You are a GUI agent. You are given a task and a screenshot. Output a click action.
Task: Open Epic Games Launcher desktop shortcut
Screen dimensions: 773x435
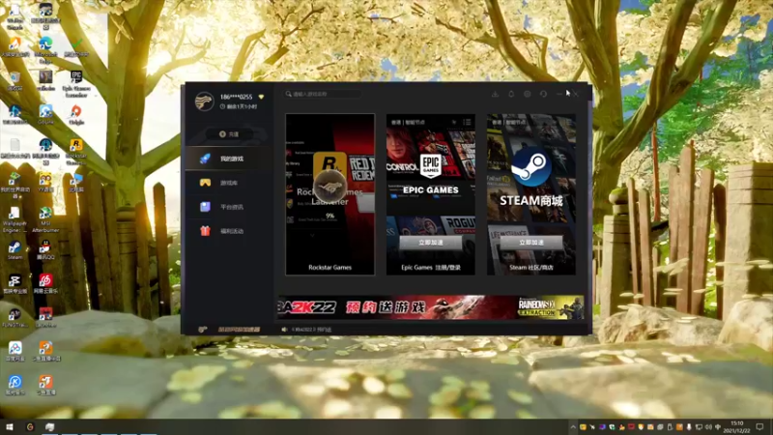point(76,82)
